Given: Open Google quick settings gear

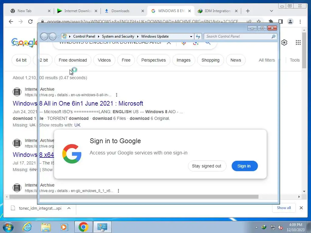Looking at the screenshot, I should pyautogui.click(x=284, y=42).
